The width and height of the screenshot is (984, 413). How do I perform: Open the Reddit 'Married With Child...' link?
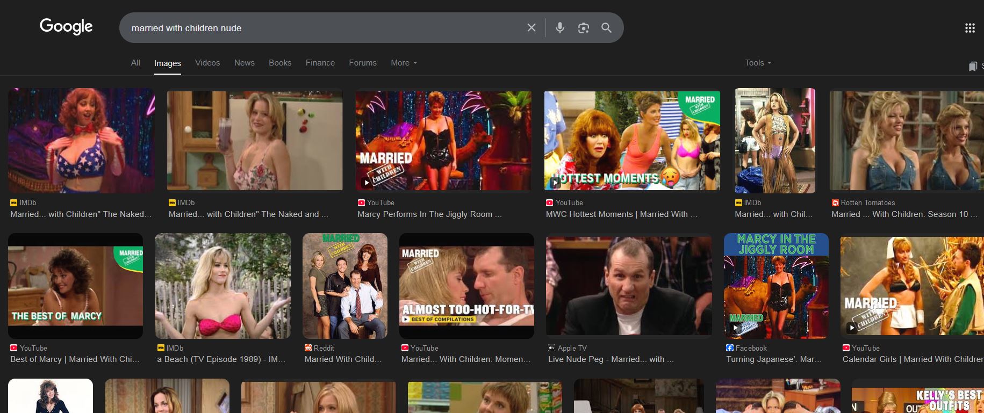(x=343, y=359)
